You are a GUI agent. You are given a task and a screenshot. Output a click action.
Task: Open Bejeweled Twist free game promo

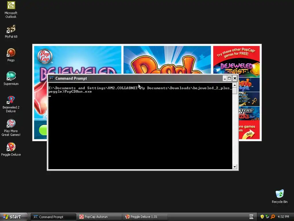237,68
